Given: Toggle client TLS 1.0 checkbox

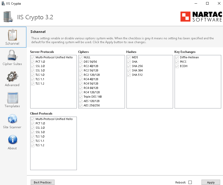Looking at the screenshot, I should click(x=33, y=137).
